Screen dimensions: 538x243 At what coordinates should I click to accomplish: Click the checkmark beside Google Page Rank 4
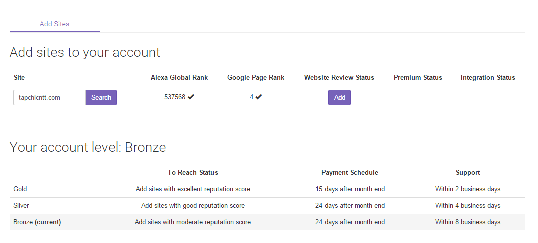(259, 97)
